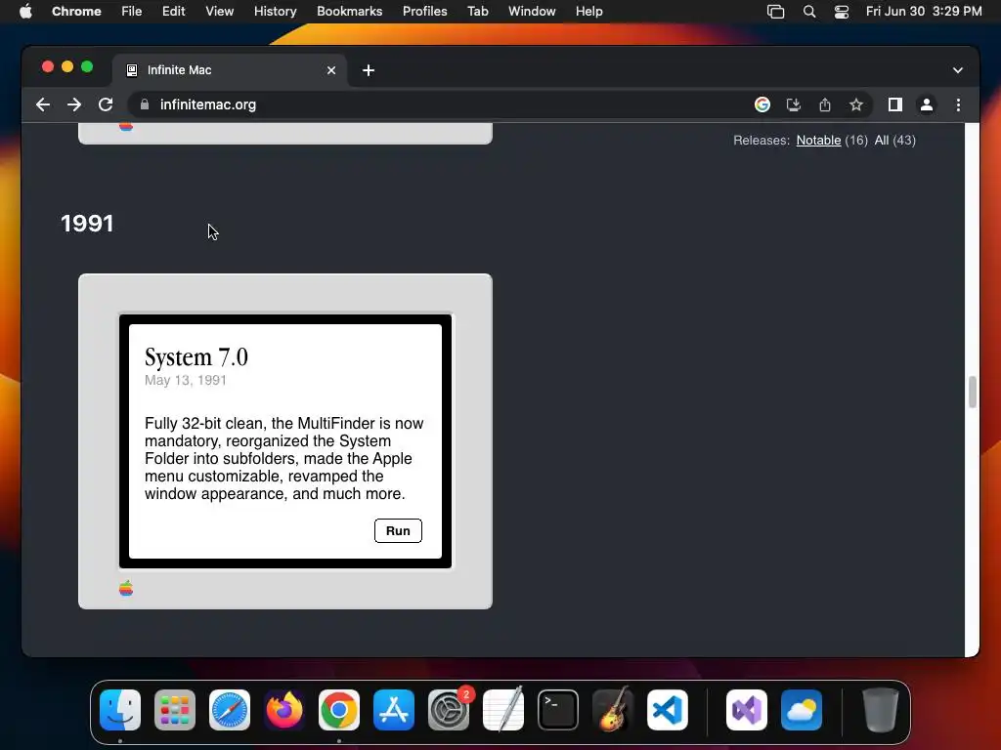The image size is (1001, 750).
Task: Click the page vertical scrollbar thumb
Action: 973,392
